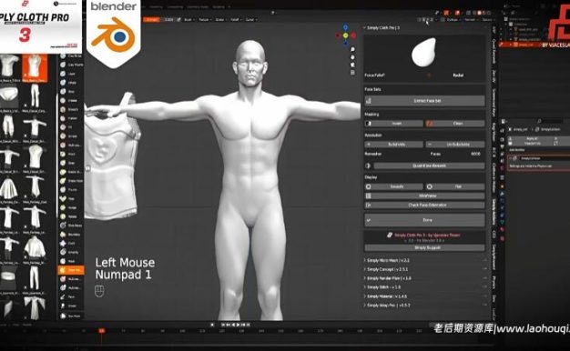Click the Invert masking button
This screenshot has height=351, width=570.
pos(394,124)
